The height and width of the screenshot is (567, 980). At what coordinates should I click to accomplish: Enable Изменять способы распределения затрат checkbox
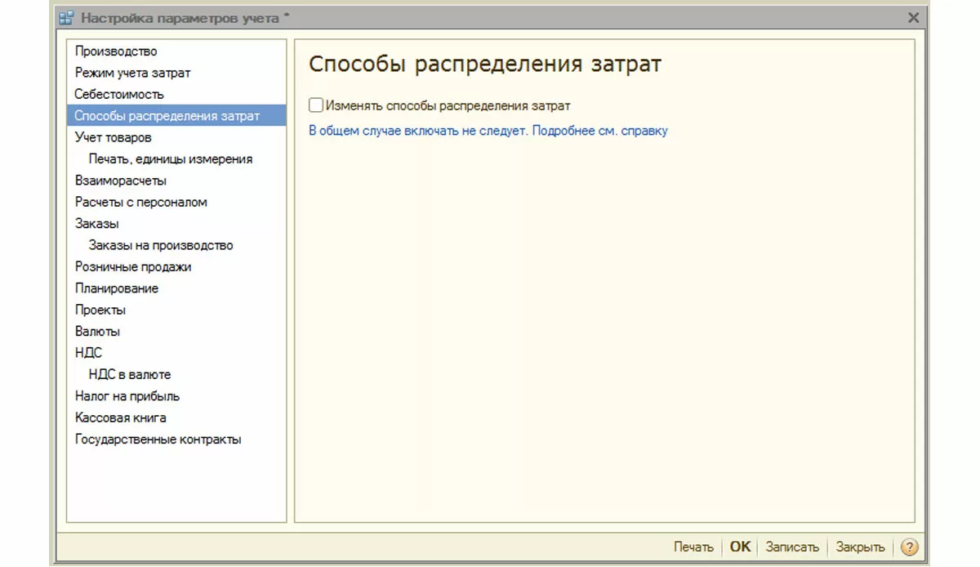tap(316, 105)
